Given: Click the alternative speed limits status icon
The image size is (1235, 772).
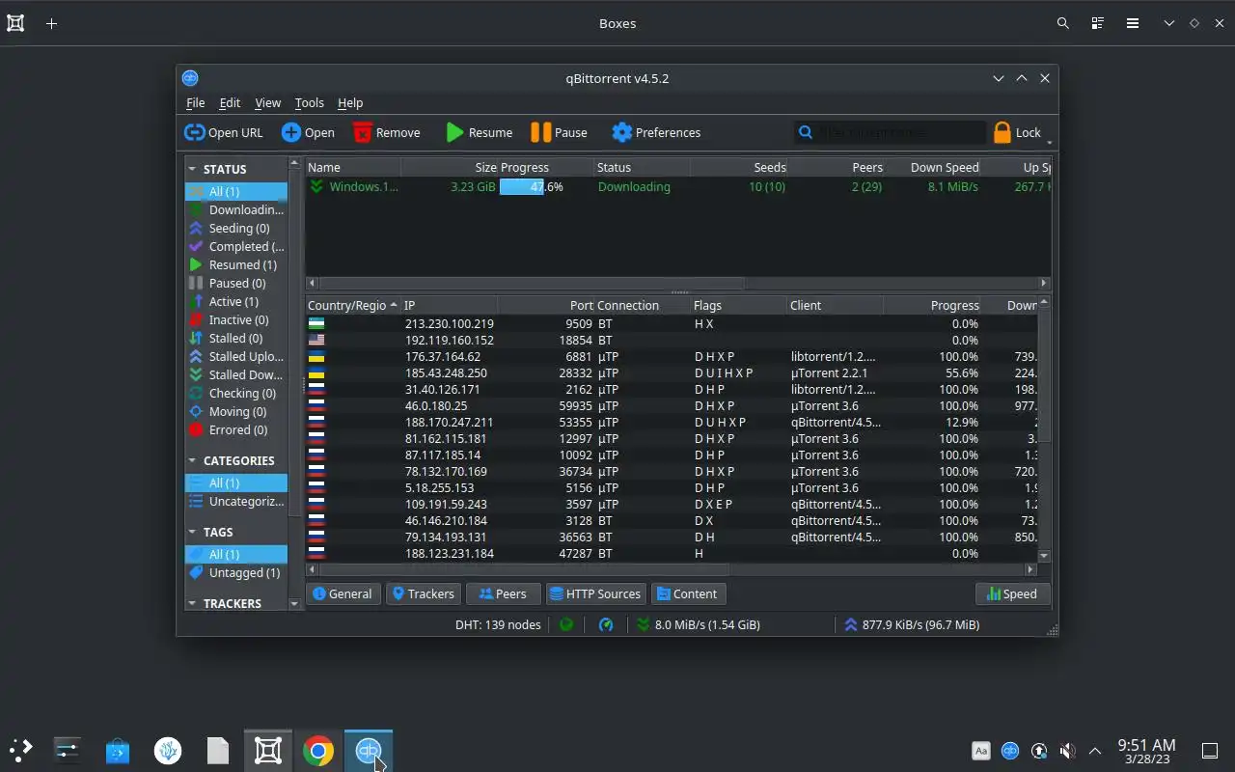Looking at the screenshot, I should tap(606, 624).
